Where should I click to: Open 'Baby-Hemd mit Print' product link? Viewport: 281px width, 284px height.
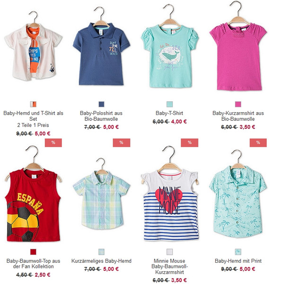point(238,261)
